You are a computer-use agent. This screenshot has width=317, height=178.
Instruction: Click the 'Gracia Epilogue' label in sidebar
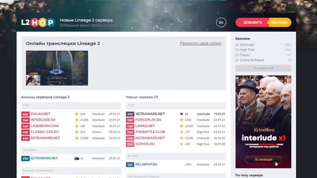tap(252, 60)
